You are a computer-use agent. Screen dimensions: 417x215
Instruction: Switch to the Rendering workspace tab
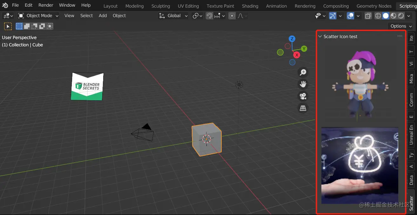305,6
